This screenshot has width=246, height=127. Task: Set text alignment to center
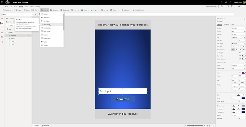[x=237, y=50]
